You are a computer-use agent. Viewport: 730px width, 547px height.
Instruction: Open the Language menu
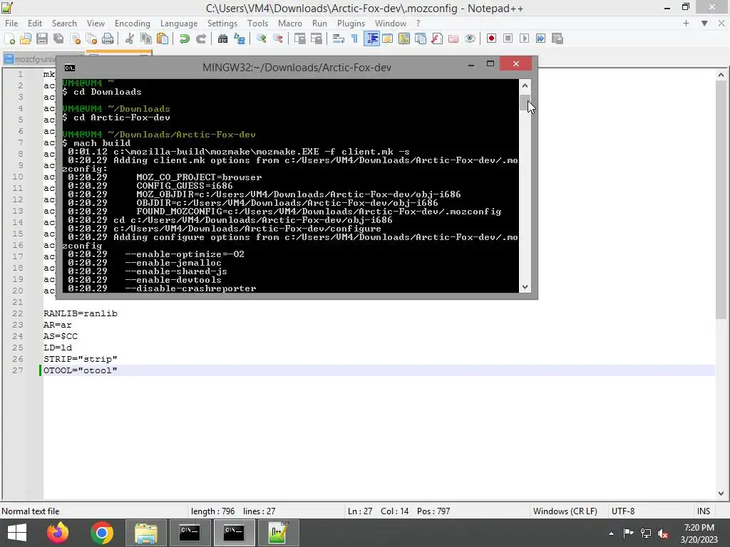point(179,24)
